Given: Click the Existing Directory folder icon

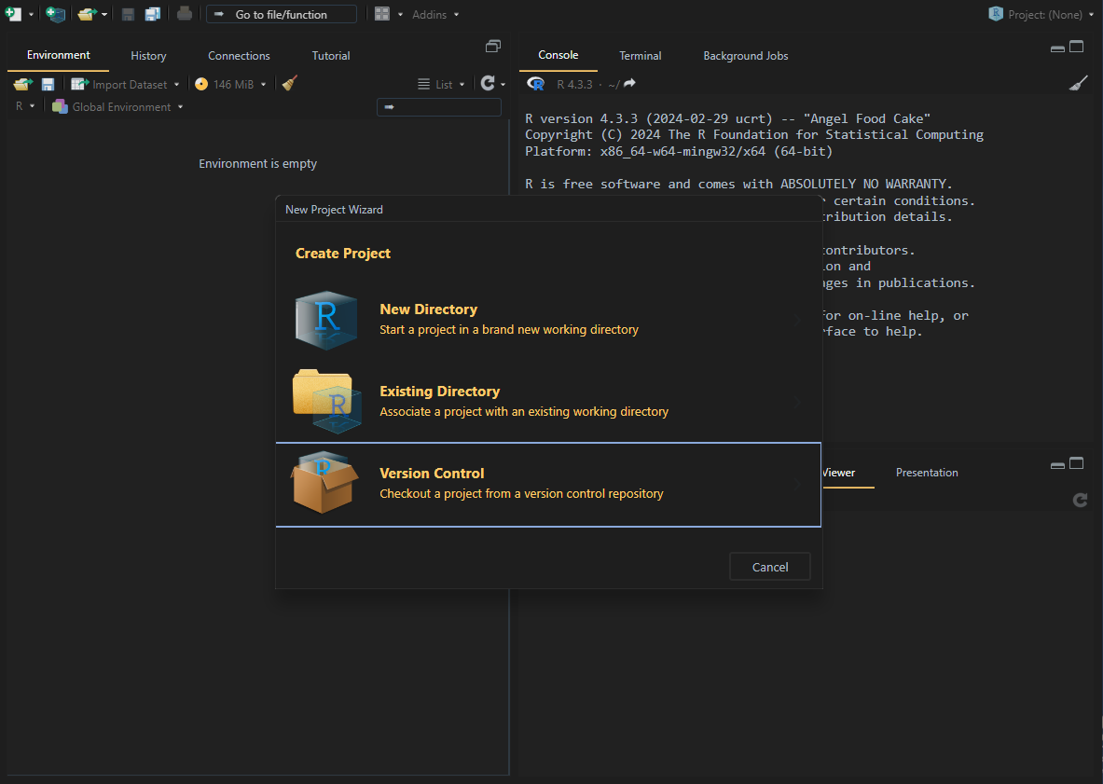Looking at the screenshot, I should 327,401.
